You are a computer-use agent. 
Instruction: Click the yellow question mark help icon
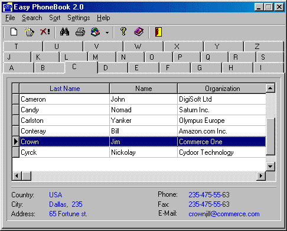coord(123,31)
